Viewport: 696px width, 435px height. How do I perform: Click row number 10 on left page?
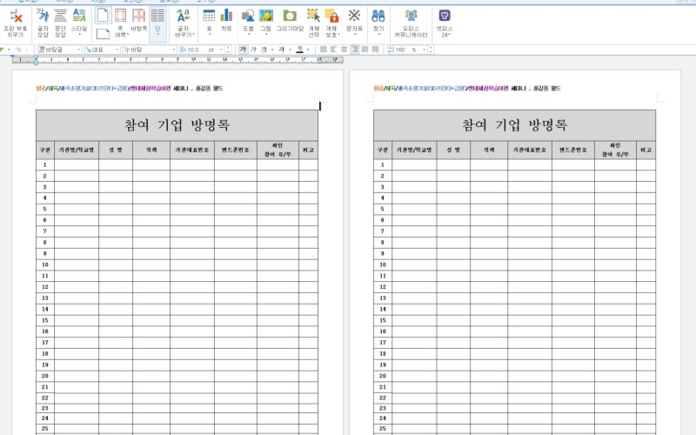pyautogui.click(x=45, y=264)
